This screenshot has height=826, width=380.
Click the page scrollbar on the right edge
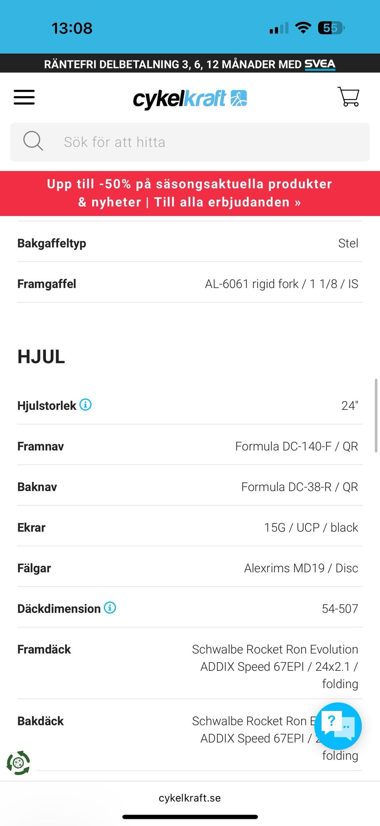pyautogui.click(x=376, y=415)
